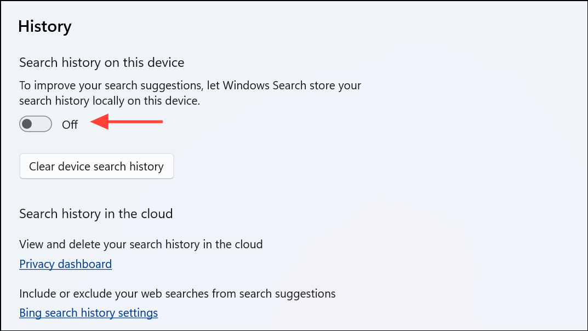Click the words "Windows Search" in the description
Image resolution: width=588 pixels, height=331 pixels.
257,85
